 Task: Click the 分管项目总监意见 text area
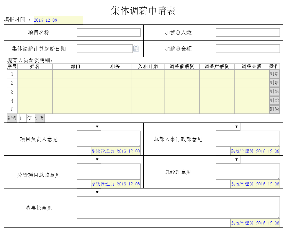click(x=109, y=171)
